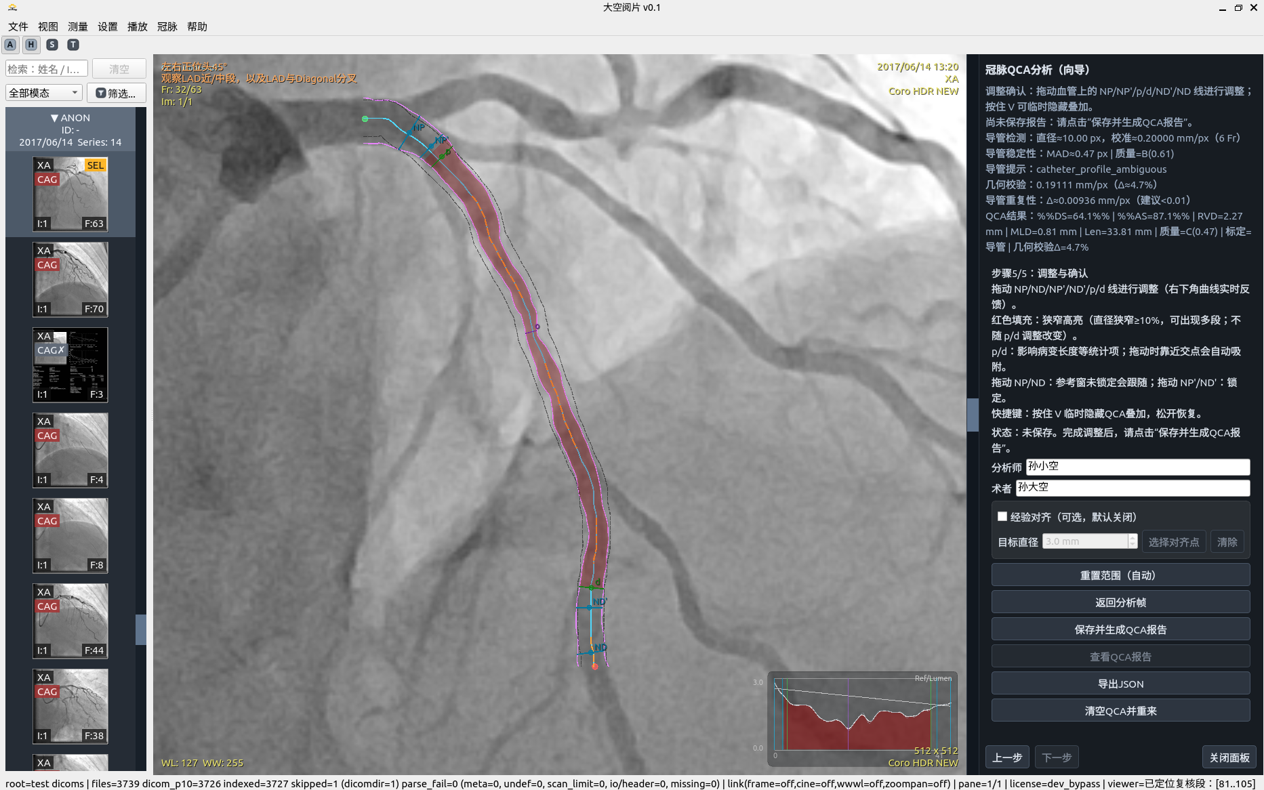
Task: Click 保存并生成QCA报告 button
Action: pyautogui.click(x=1120, y=629)
